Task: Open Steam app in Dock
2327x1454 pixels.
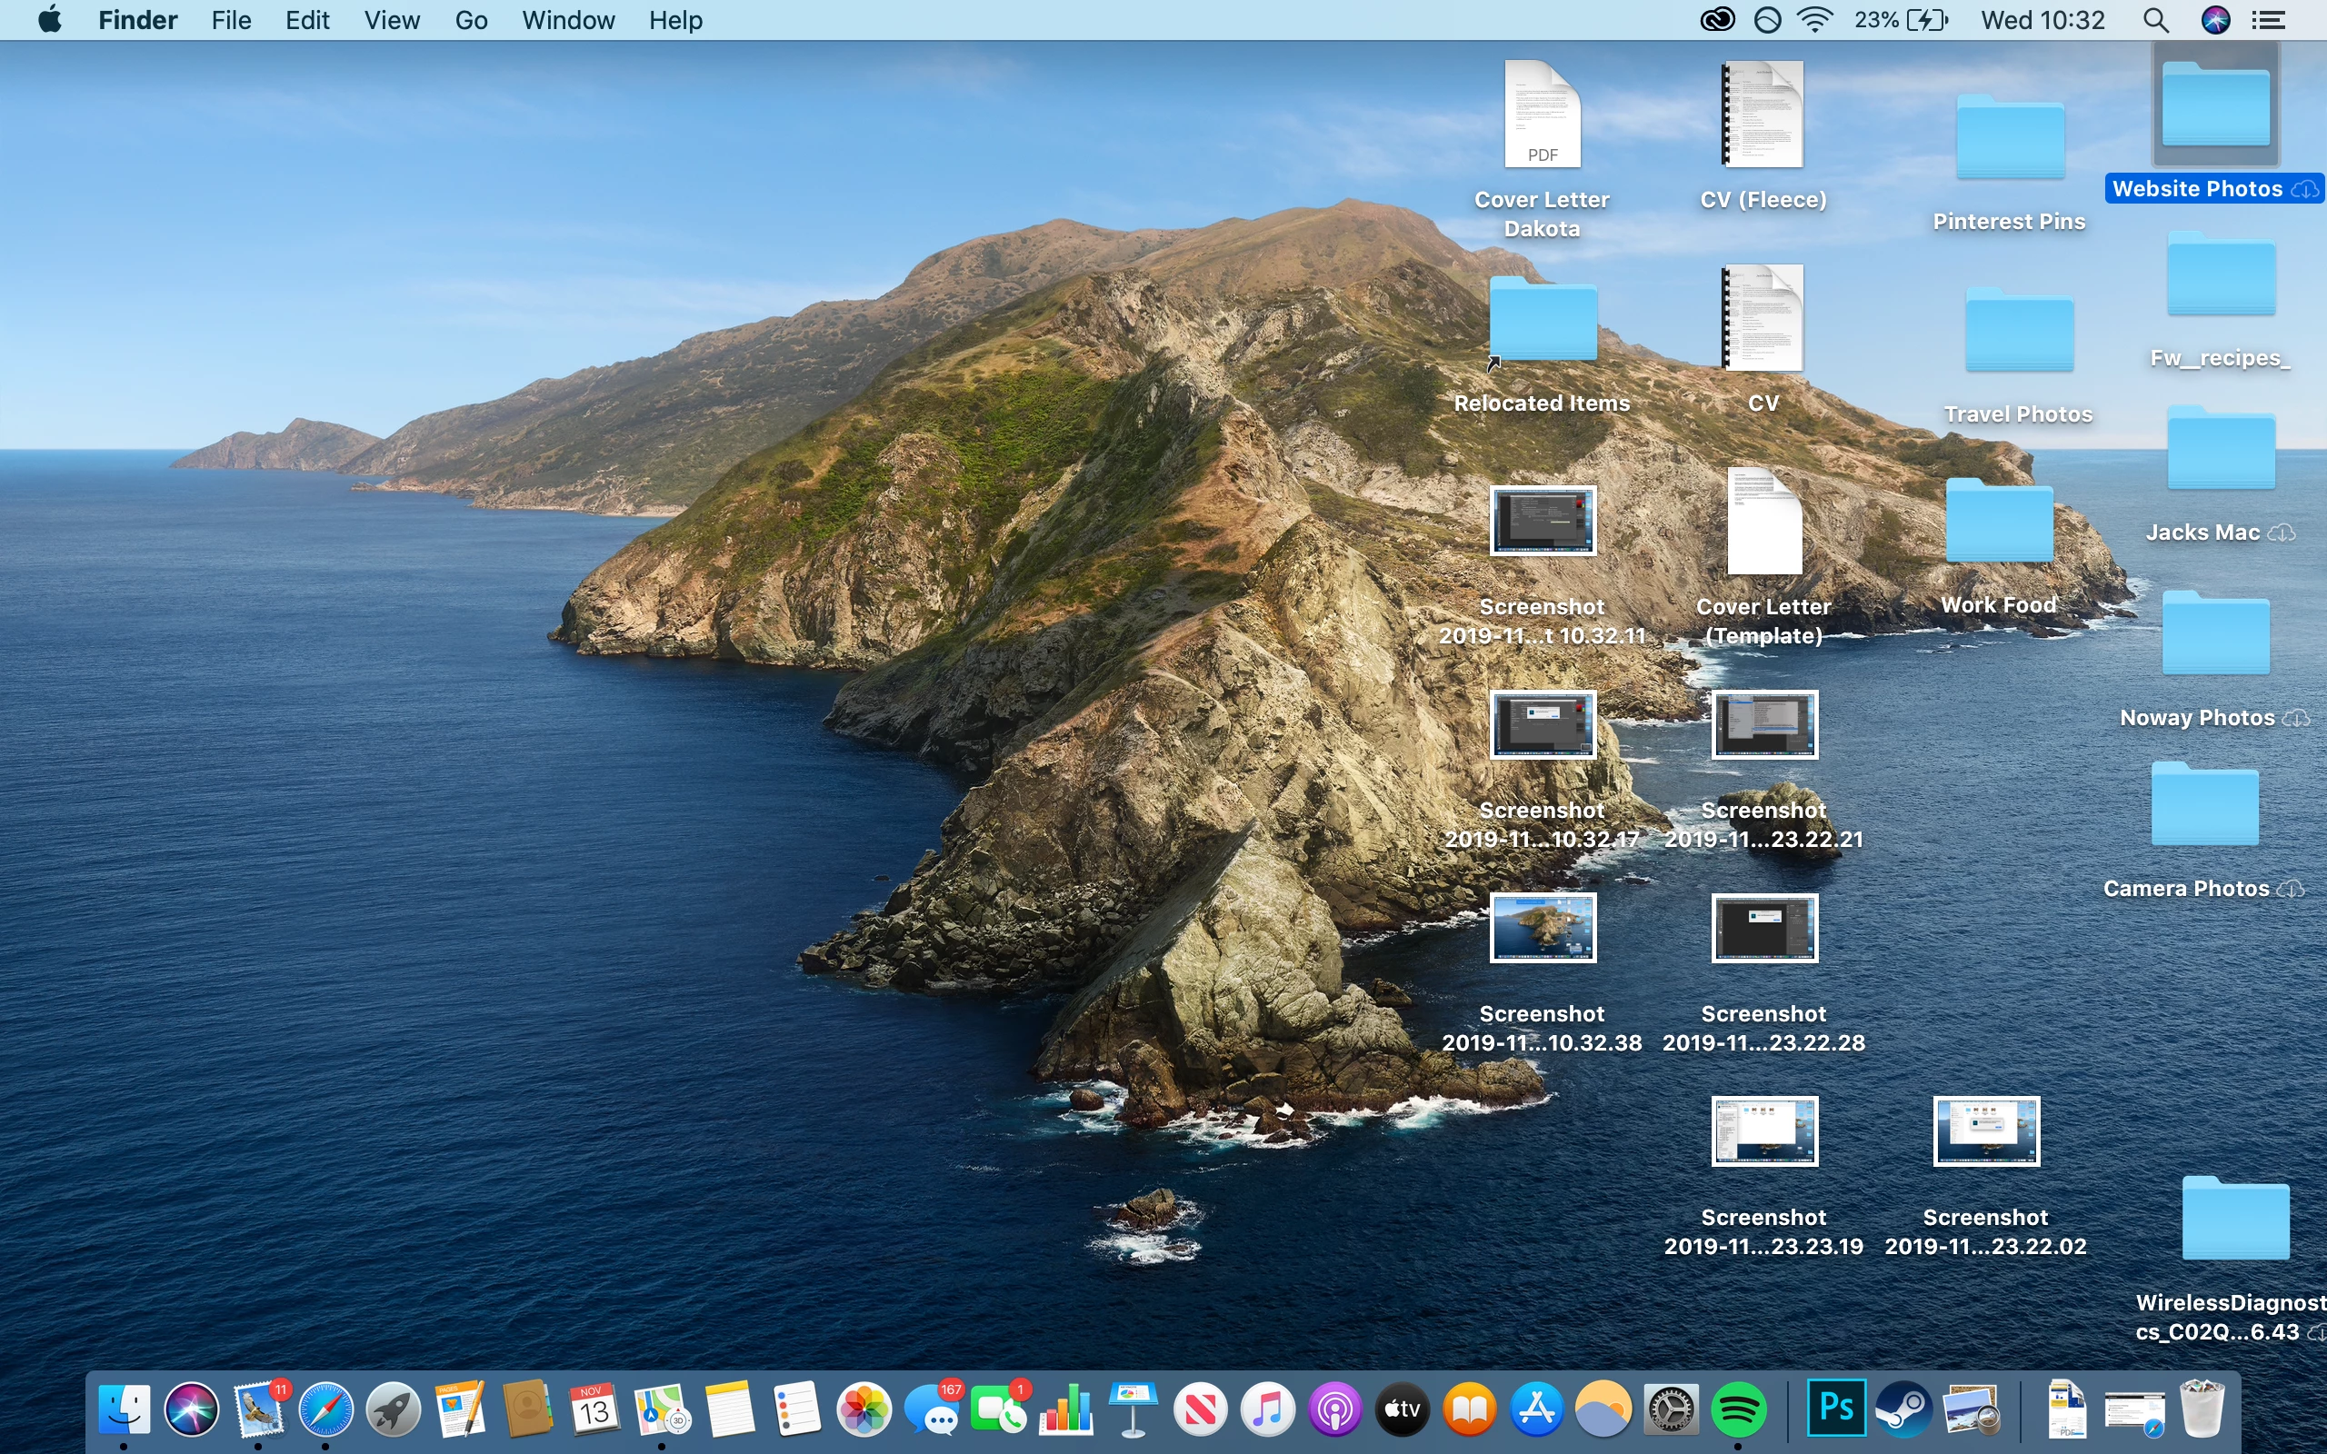Action: [x=1903, y=1409]
